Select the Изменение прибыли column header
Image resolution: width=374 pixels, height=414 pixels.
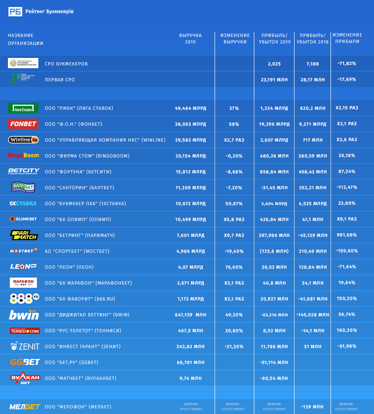tap(348, 38)
